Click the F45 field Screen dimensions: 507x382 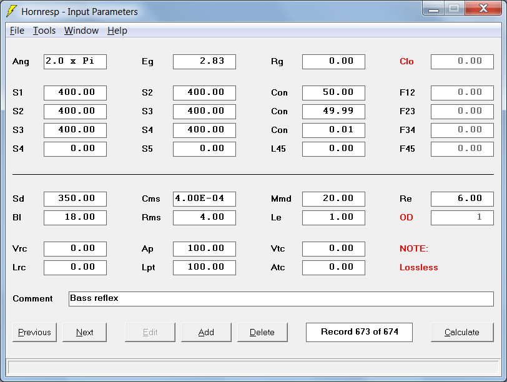[463, 149]
